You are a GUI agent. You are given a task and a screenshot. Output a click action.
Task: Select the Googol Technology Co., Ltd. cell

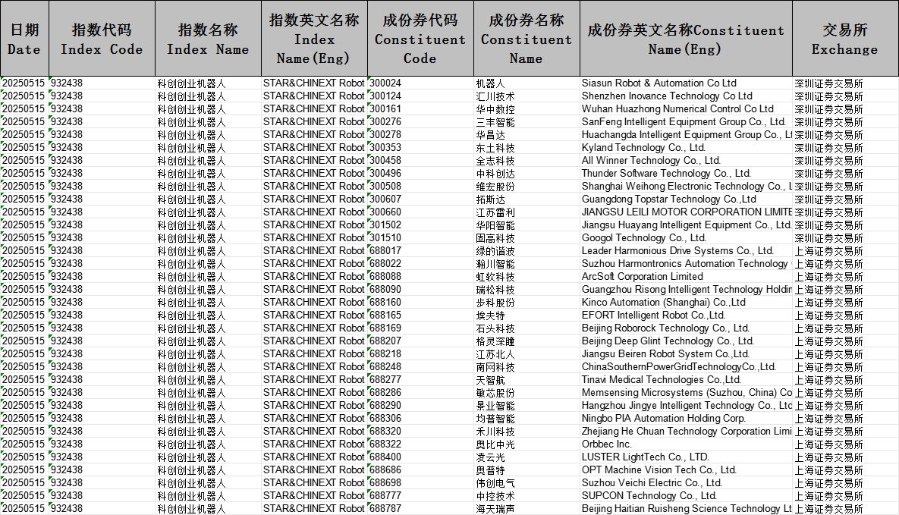point(686,238)
